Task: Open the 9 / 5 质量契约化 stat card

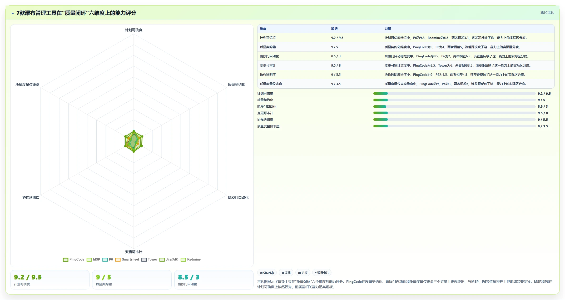Action: 132,280
